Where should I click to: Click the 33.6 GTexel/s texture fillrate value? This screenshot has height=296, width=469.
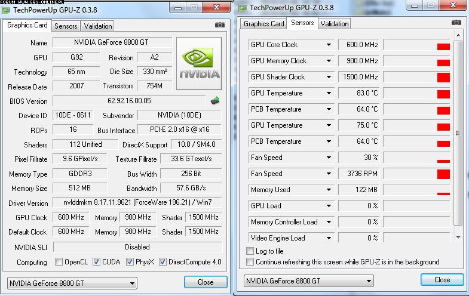click(191, 159)
